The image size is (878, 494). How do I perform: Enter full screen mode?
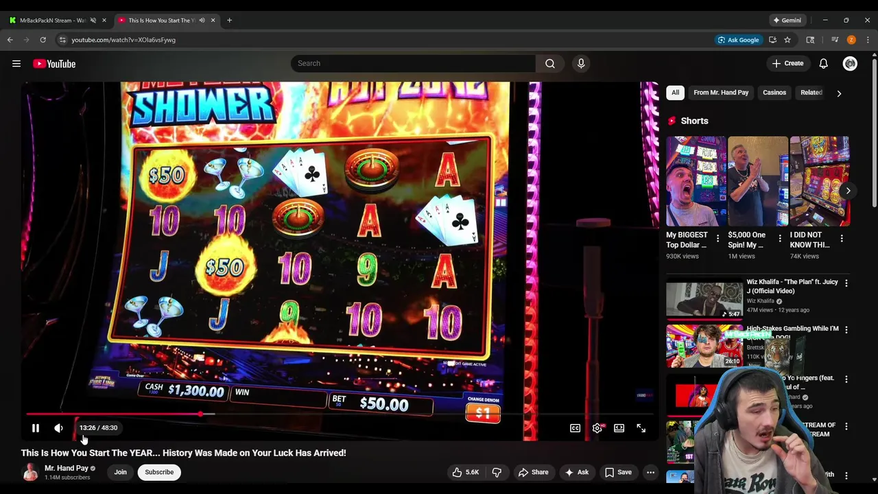click(641, 428)
